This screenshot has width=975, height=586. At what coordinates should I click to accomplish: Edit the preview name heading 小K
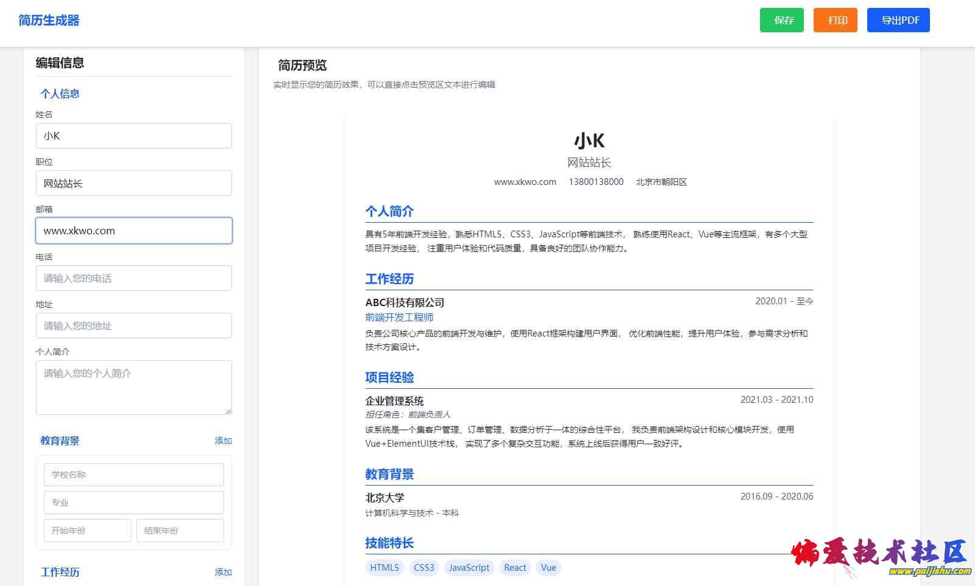589,141
